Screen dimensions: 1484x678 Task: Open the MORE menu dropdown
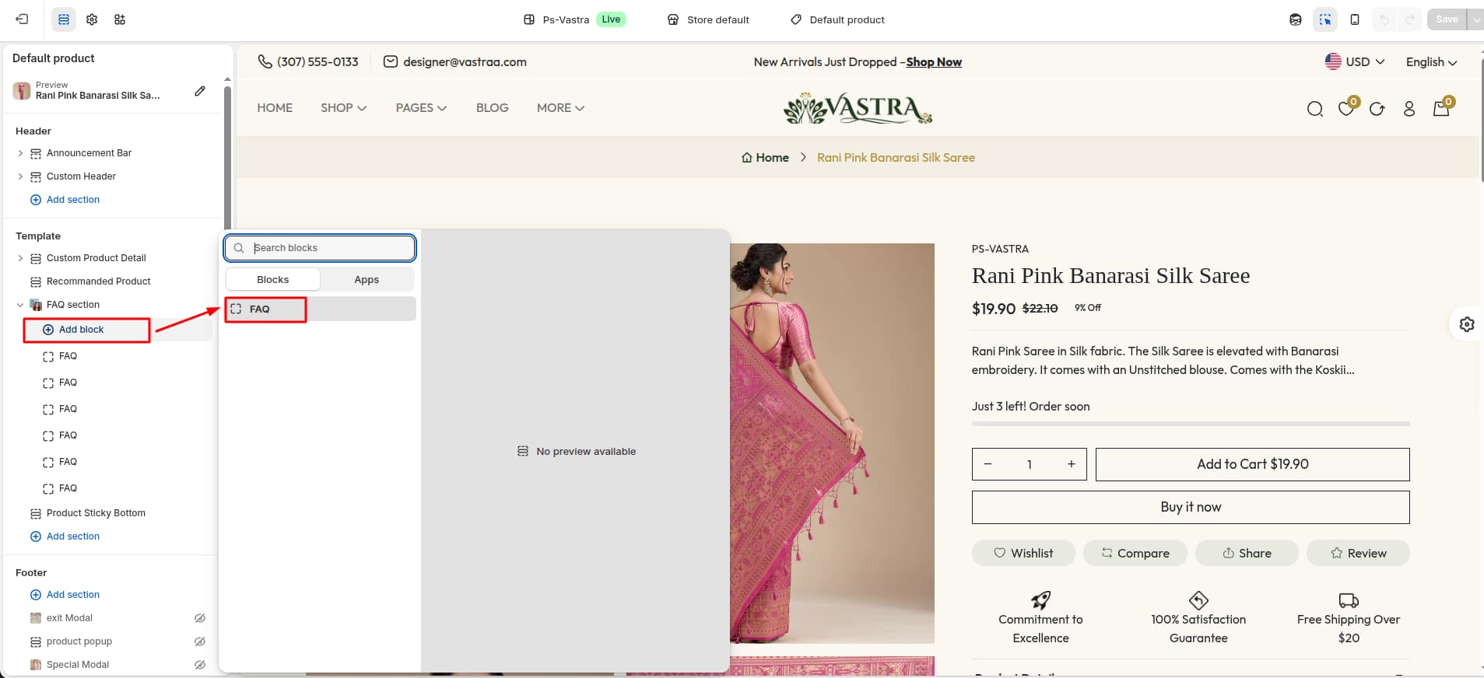(560, 108)
